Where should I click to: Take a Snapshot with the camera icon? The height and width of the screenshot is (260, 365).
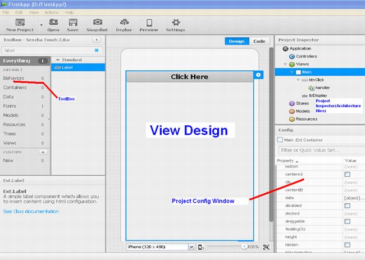click(98, 22)
